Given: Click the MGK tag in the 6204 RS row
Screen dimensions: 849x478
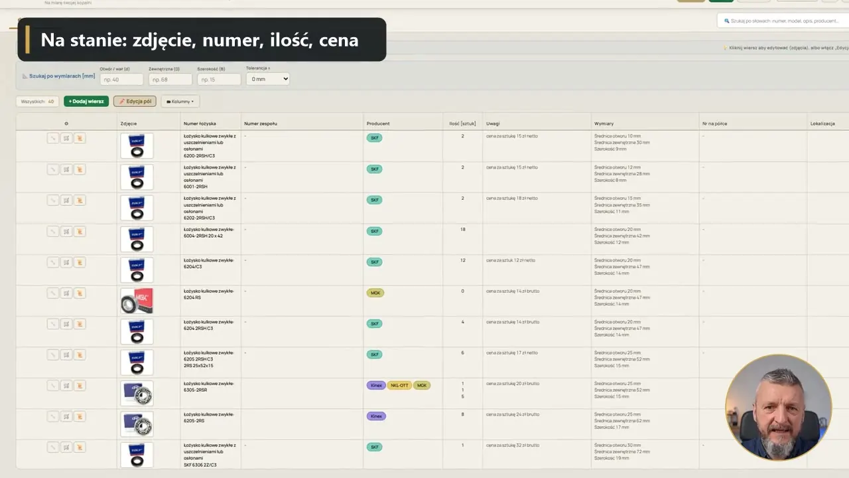Looking at the screenshot, I should 375,293.
